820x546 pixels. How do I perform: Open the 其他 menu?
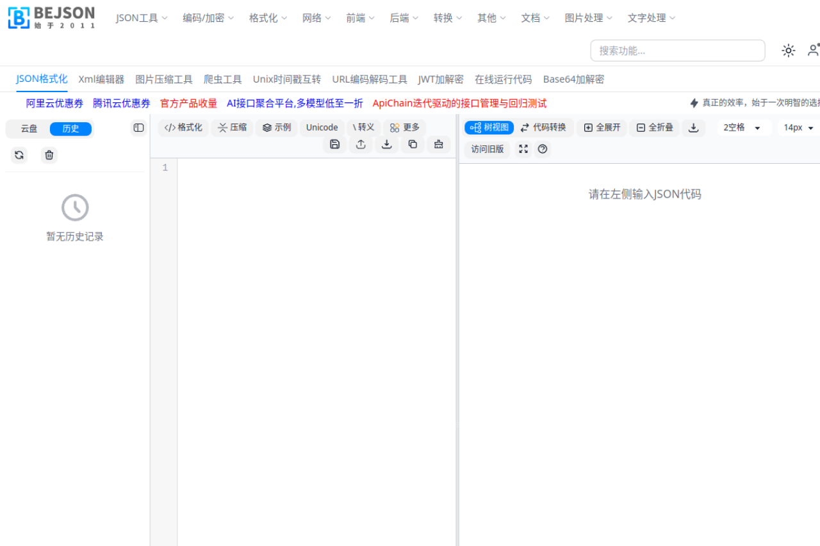[491, 18]
